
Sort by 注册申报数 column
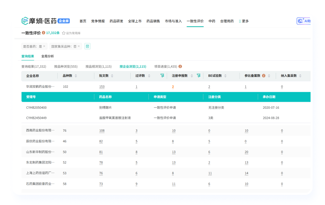tap(192, 76)
